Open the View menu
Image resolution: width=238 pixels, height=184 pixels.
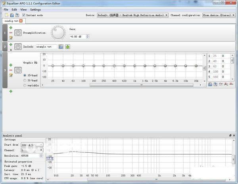click(x=23, y=9)
